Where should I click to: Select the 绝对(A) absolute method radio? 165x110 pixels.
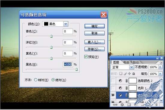tap(53, 80)
